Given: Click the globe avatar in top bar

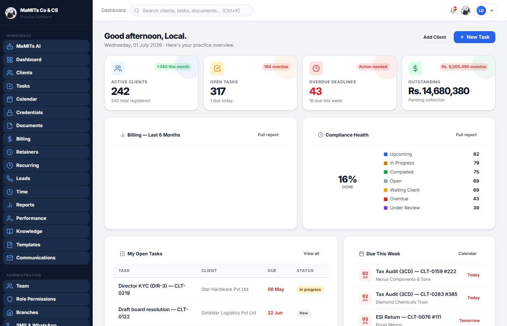Looking at the screenshot, I should click(x=466, y=11).
